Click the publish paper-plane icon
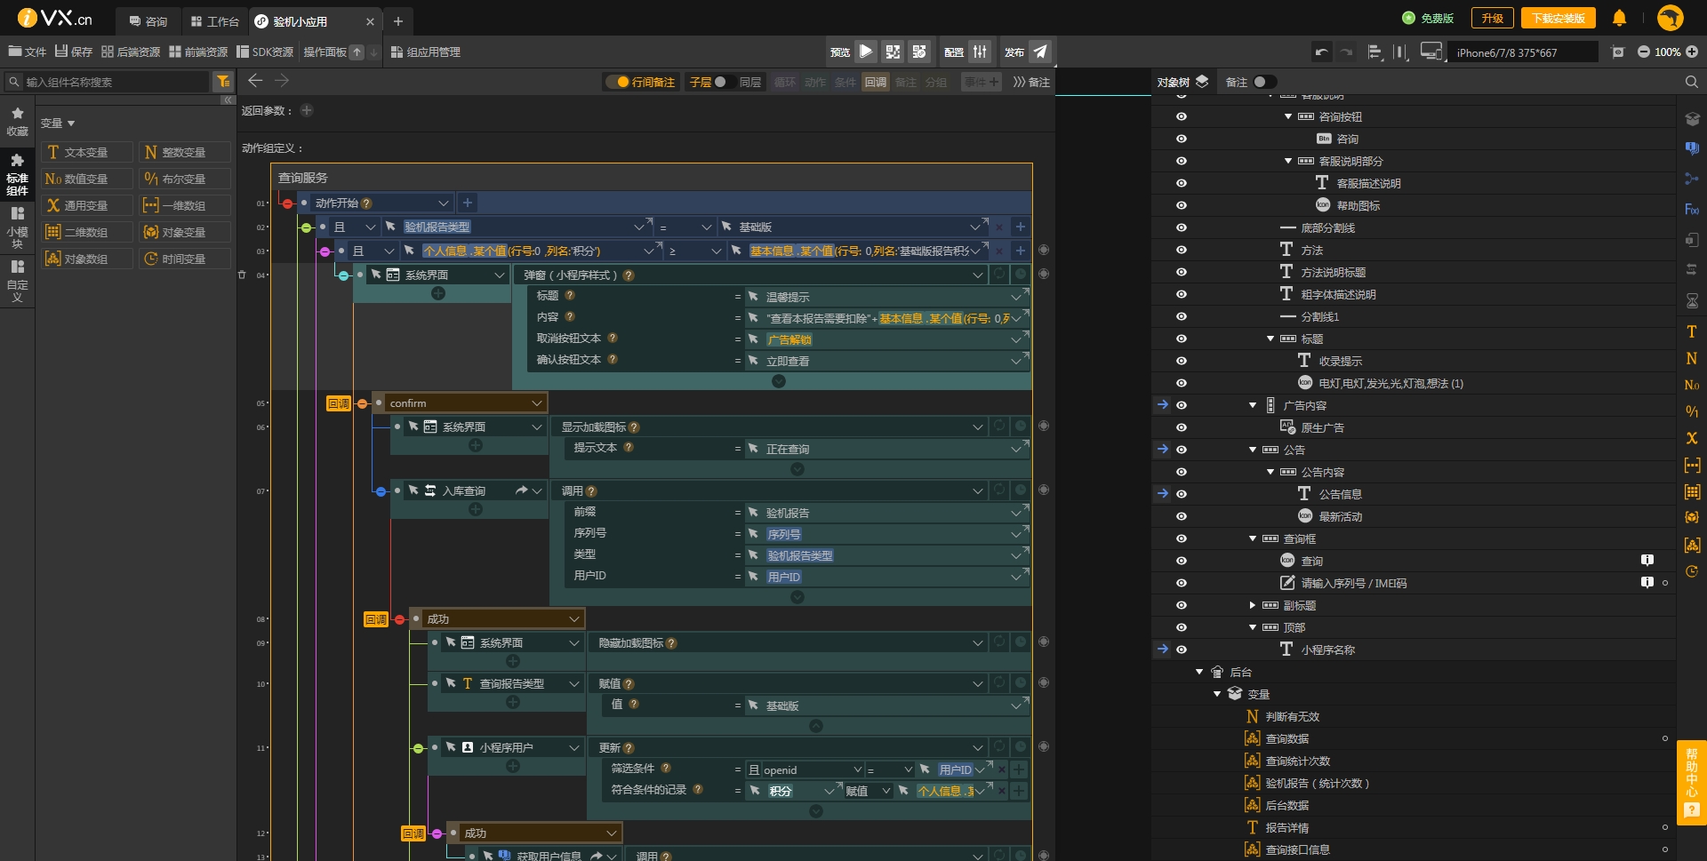 pos(1040,52)
